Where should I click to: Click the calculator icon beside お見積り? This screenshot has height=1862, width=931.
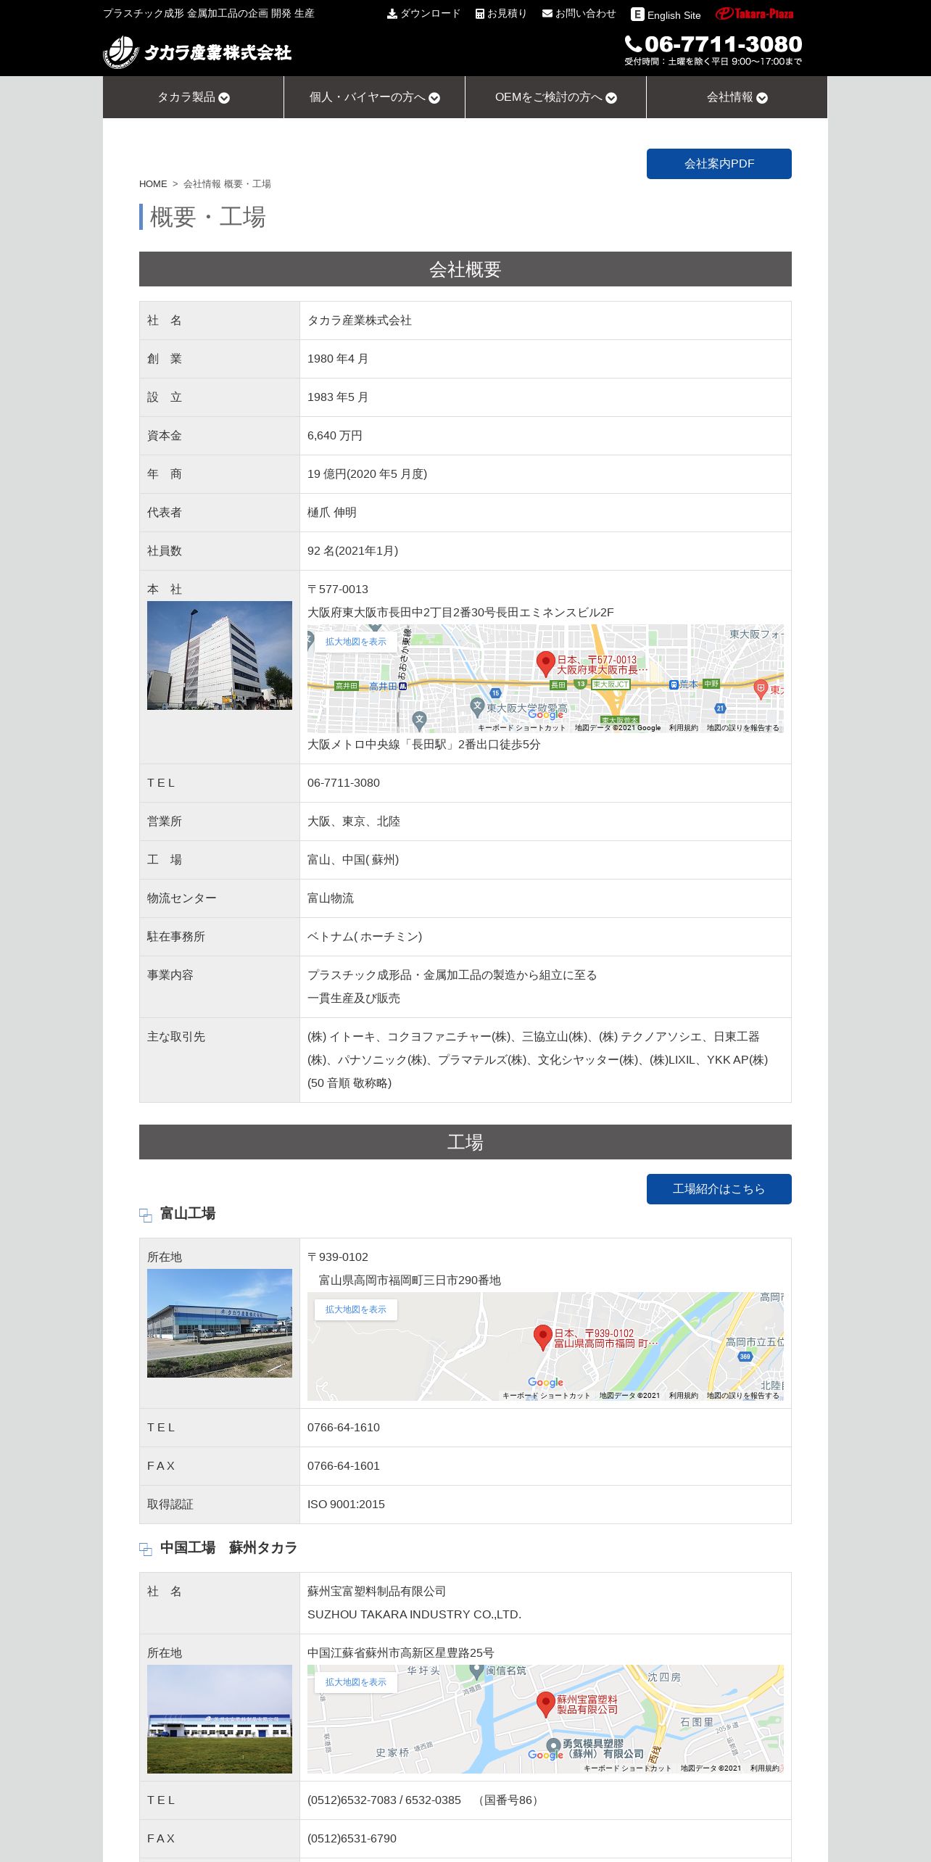coord(480,14)
